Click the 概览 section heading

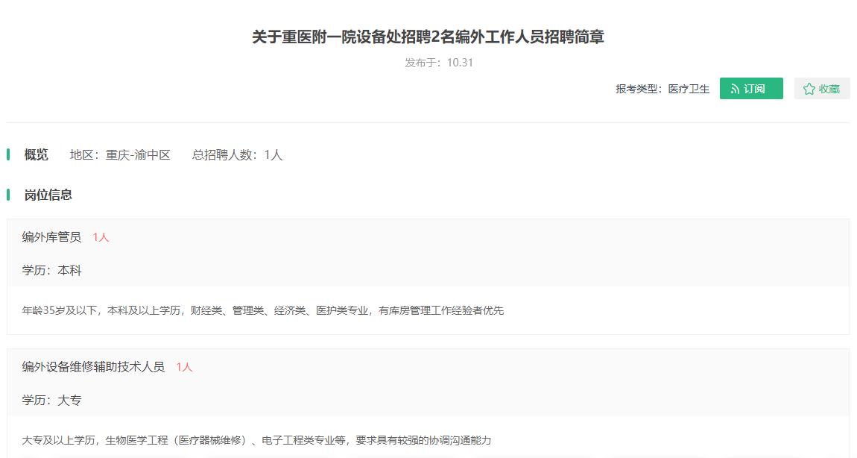36,155
